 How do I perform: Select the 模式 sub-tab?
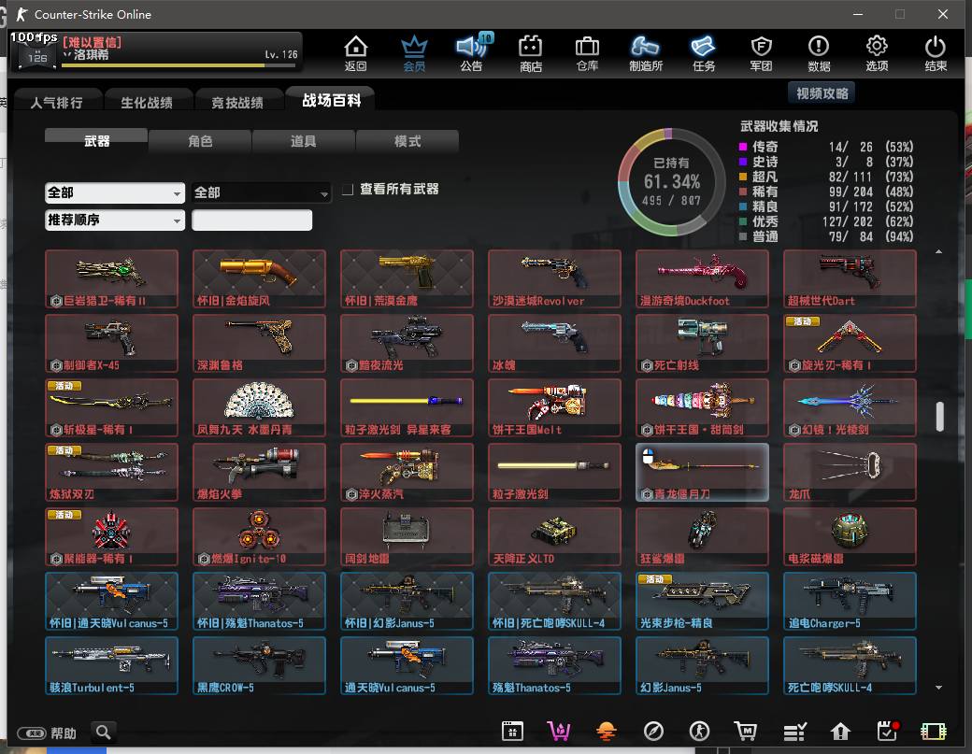pyautogui.click(x=407, y=141)
